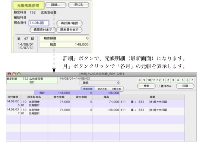Click the 詳細 button
This screenshot has width=203, height=146.
(x=55, y=5)
